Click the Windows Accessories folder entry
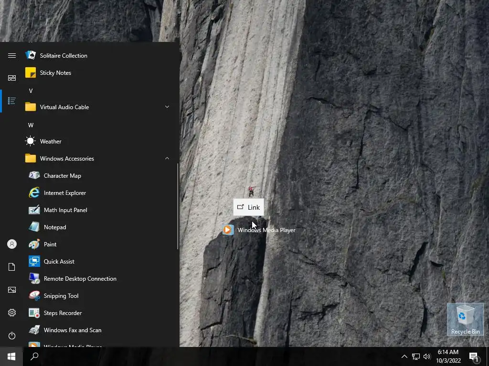The width and height of the screenshot is (489, 366). point(98,158)
